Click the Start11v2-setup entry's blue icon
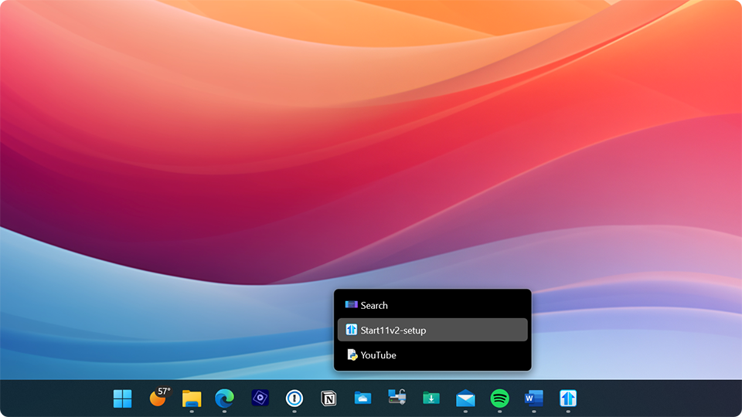This screenshot has width=742, height=417. point(351,330)
